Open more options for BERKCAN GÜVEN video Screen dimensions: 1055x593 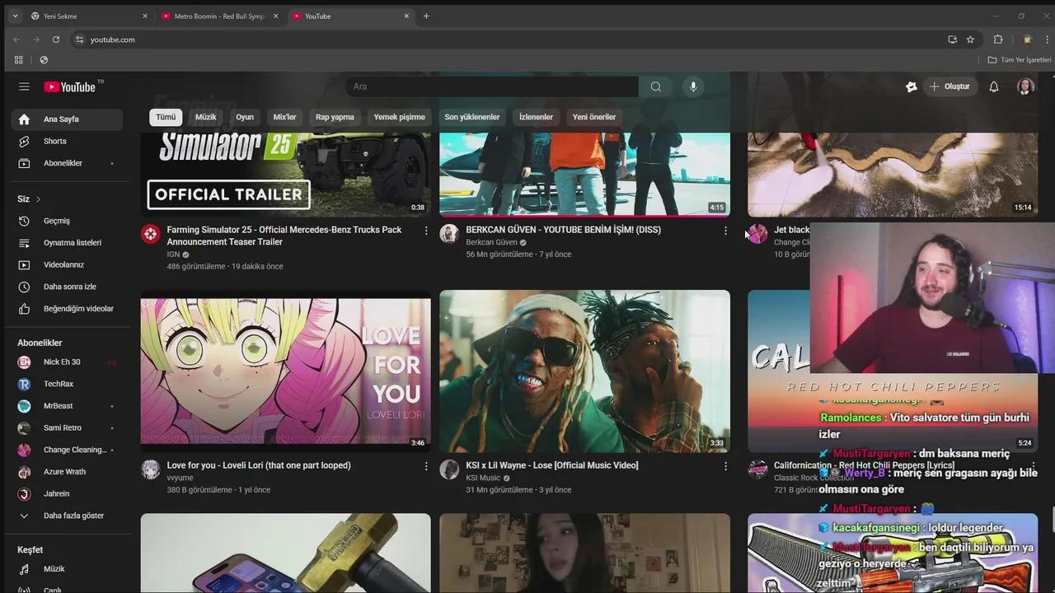[725, 231]
